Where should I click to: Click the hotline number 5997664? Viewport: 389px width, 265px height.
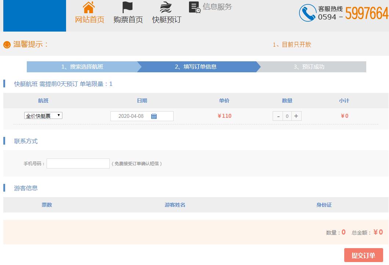click(x=367, y=13)
